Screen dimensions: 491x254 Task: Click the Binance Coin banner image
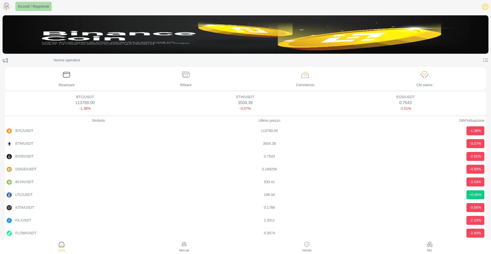[245, 35]
